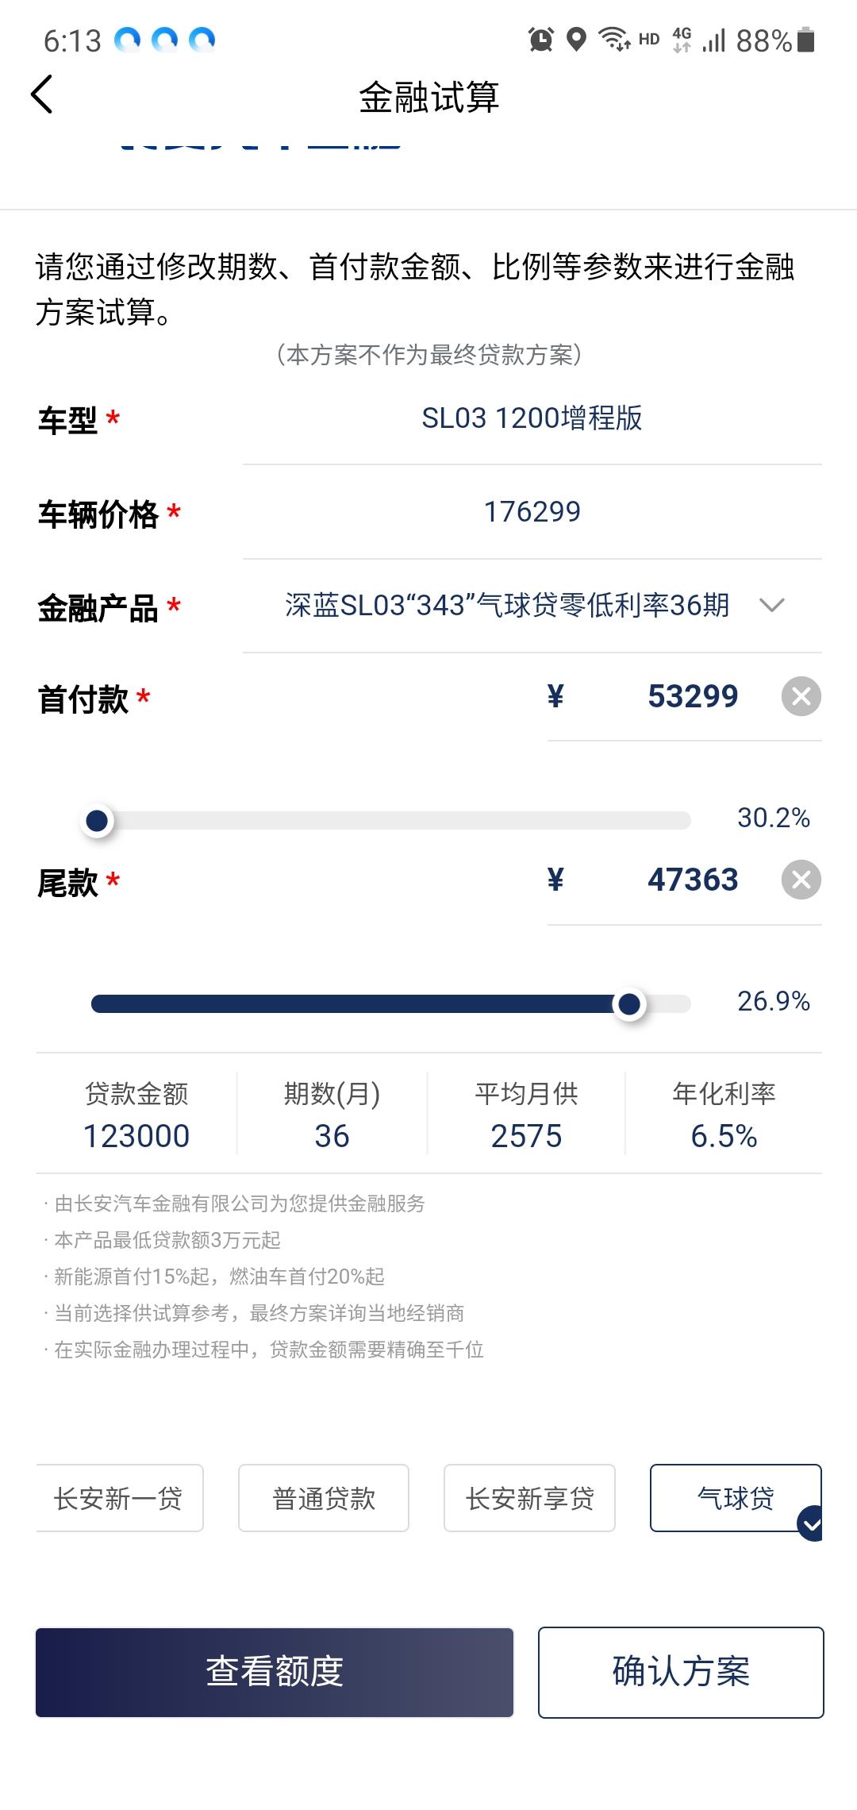Tap the yen symbol beside 53299

(555, 697)
